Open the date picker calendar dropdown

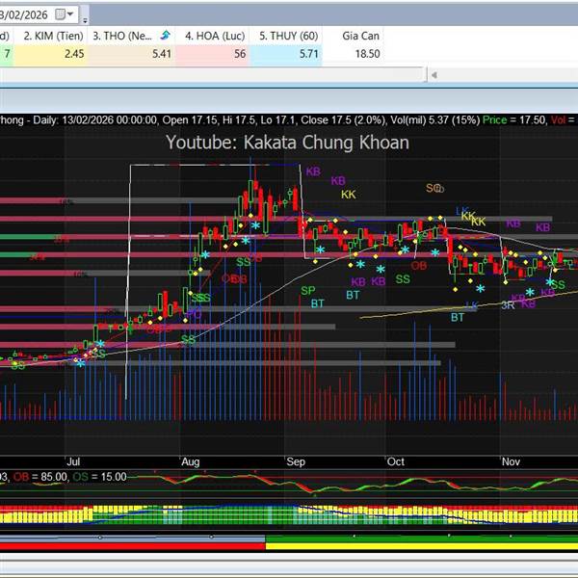click(65, 14)
